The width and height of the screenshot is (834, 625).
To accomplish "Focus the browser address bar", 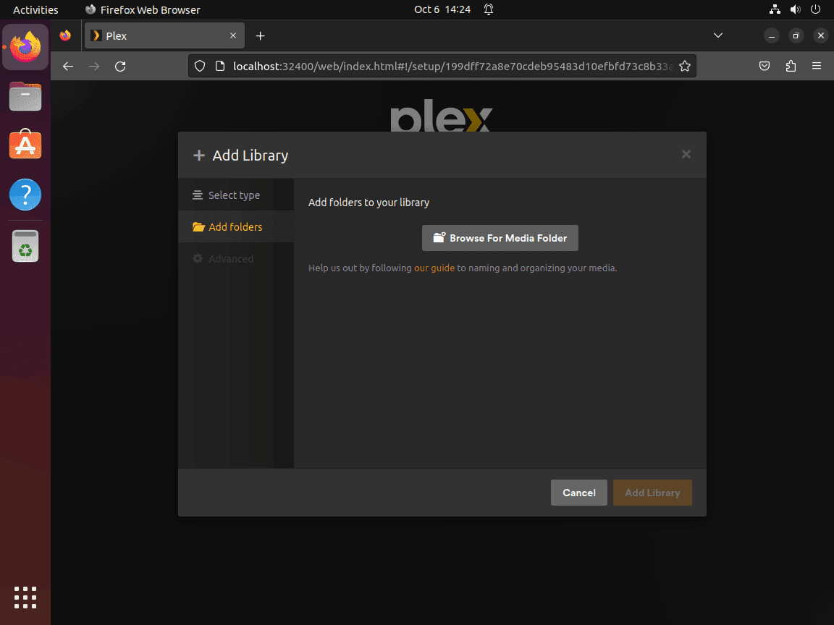I will click(x=434, y=65).
